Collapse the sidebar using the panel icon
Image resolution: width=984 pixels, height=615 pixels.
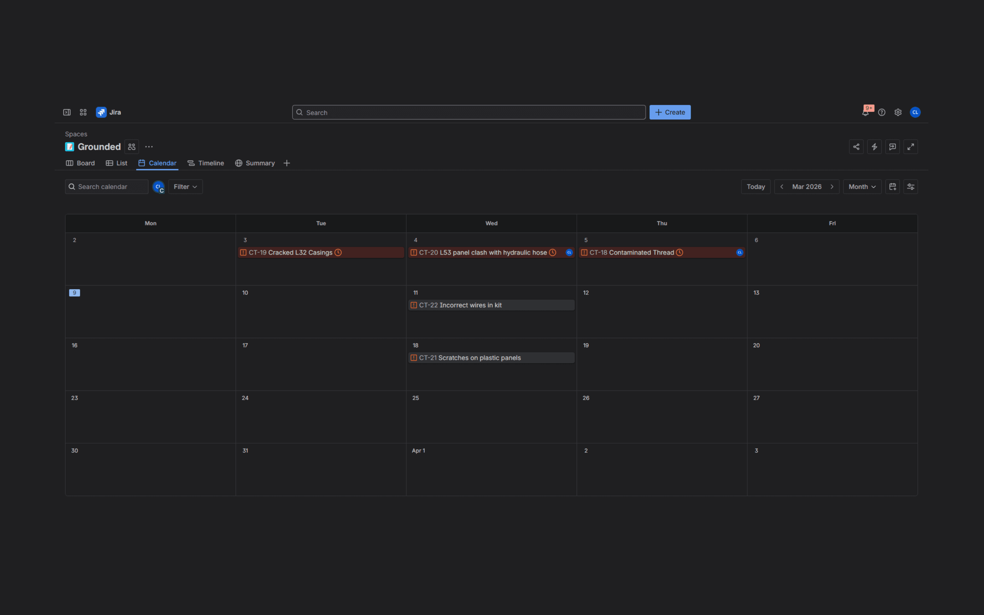coord(67,112)
